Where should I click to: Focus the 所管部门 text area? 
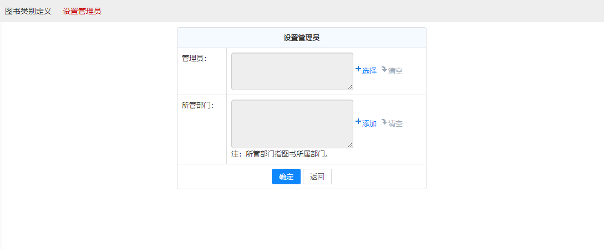coord(292,123)
